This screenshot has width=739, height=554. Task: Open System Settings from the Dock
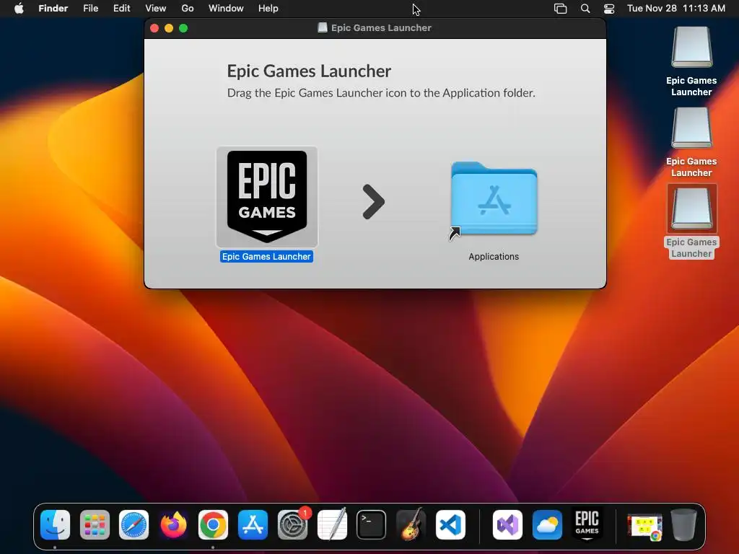[293, 524]
